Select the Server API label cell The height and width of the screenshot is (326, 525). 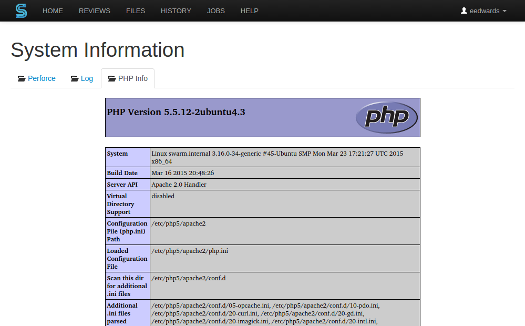[x=128, y=184]
